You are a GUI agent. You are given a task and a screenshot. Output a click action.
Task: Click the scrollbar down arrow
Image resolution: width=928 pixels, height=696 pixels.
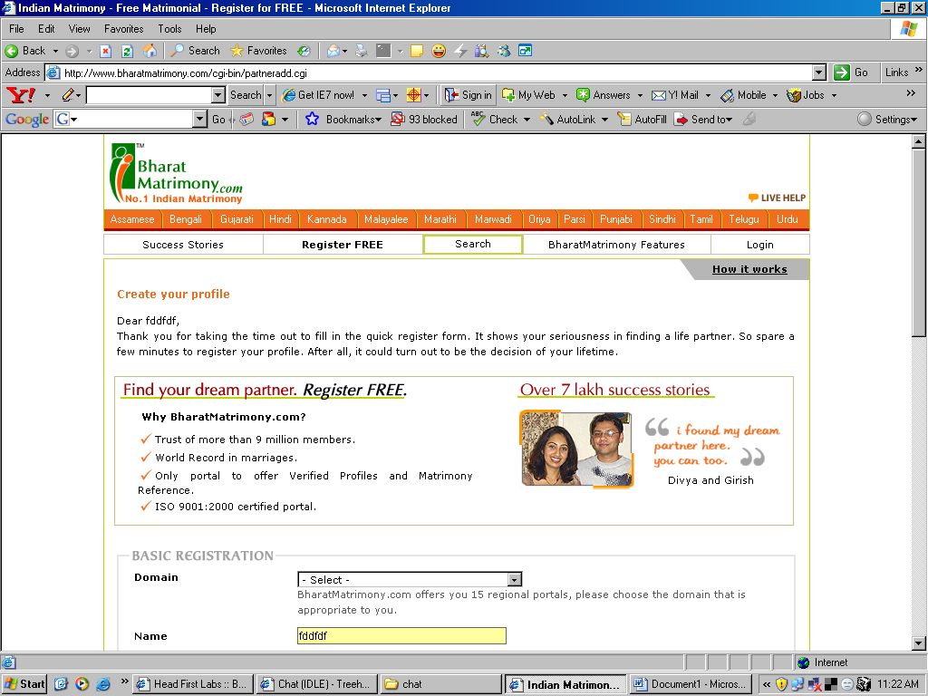pyautogui.click(x=918, y=643)
